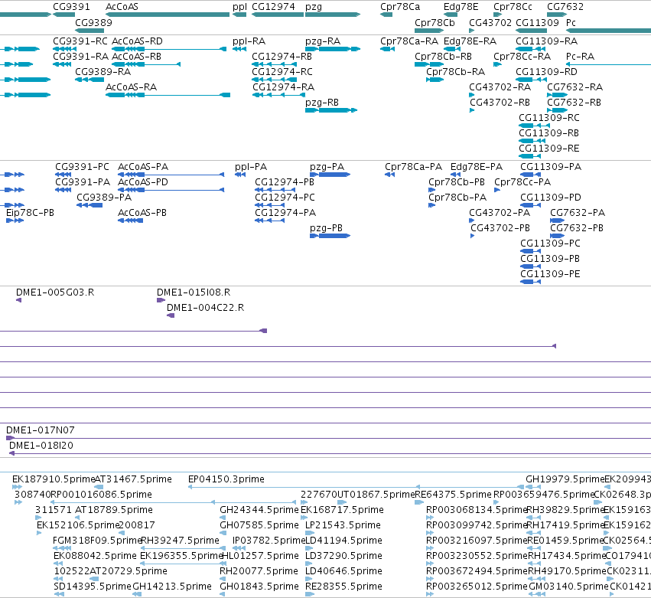This screenshot has width=651, height=598.
Task: Select the LD41194.5prime EST label
Action: pyautogui.click(x=343, y=541)
